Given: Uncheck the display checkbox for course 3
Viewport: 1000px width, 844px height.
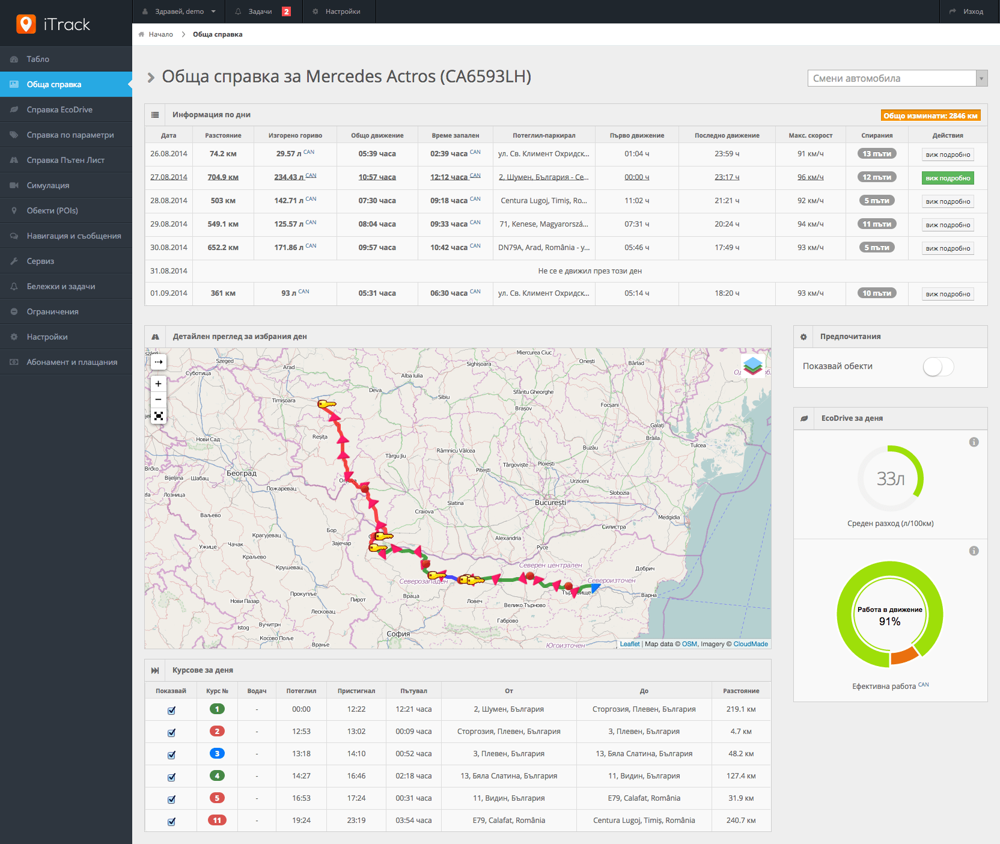Looking at the screenshot, I should pyautogui.click(x=171, y=754).
